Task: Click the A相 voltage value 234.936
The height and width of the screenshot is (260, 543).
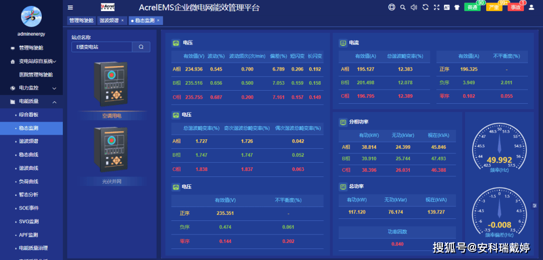Action: coord(194,69)
